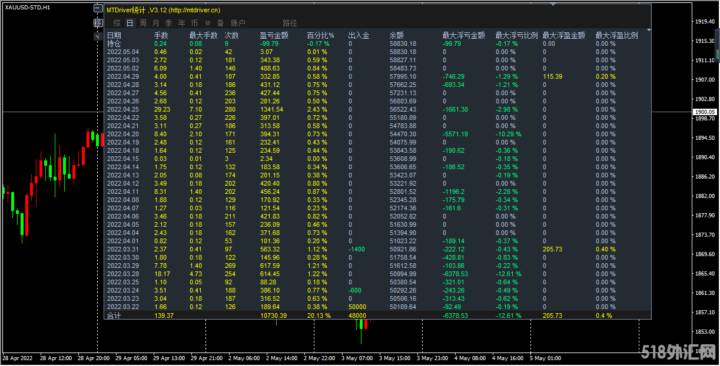Open the 备 notes tab
The height and width of the screenshot is (366, 720).
click(x=220, y=23)
